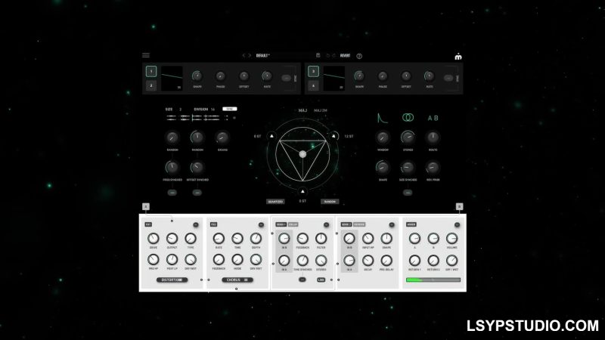The width and height of the screenshot is (605, 340).
Task: Click the DELAY tab in Send 1
Action: click(x=293, y=224)
